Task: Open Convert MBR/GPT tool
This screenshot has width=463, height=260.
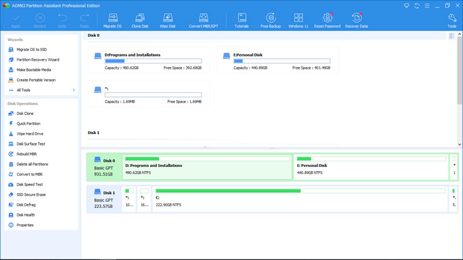Action: (x=204, y=21)
